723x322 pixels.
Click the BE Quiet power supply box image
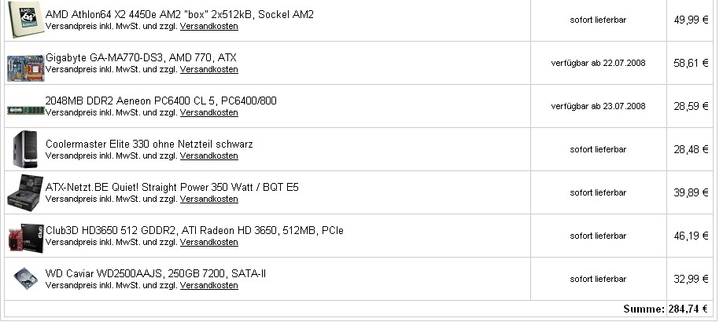pos(26,192)
